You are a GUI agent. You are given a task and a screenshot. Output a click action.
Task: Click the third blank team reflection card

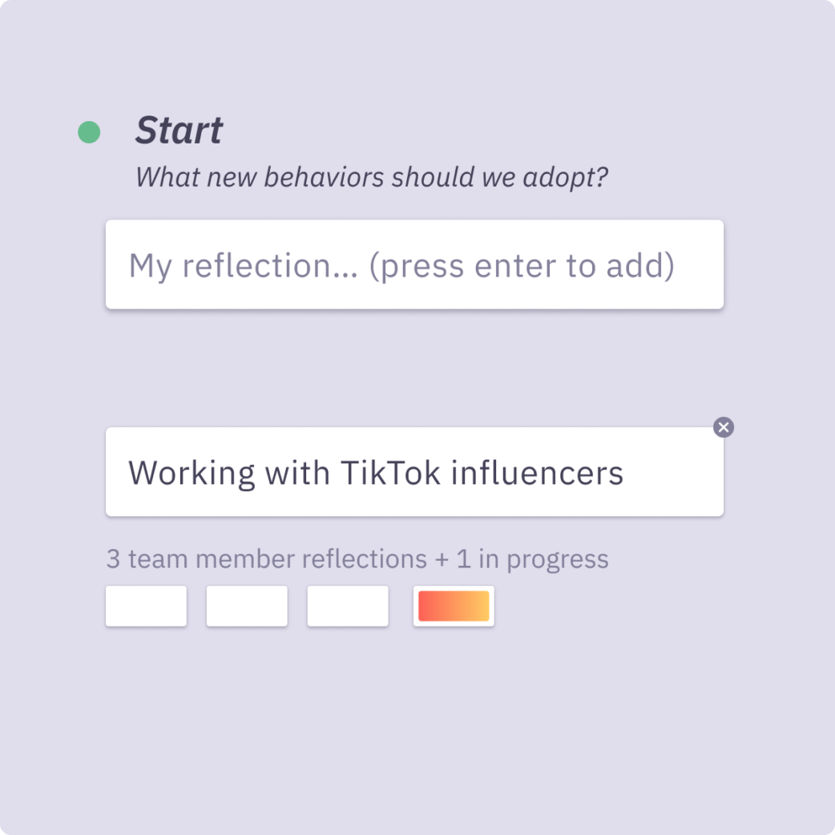[348, 606]
